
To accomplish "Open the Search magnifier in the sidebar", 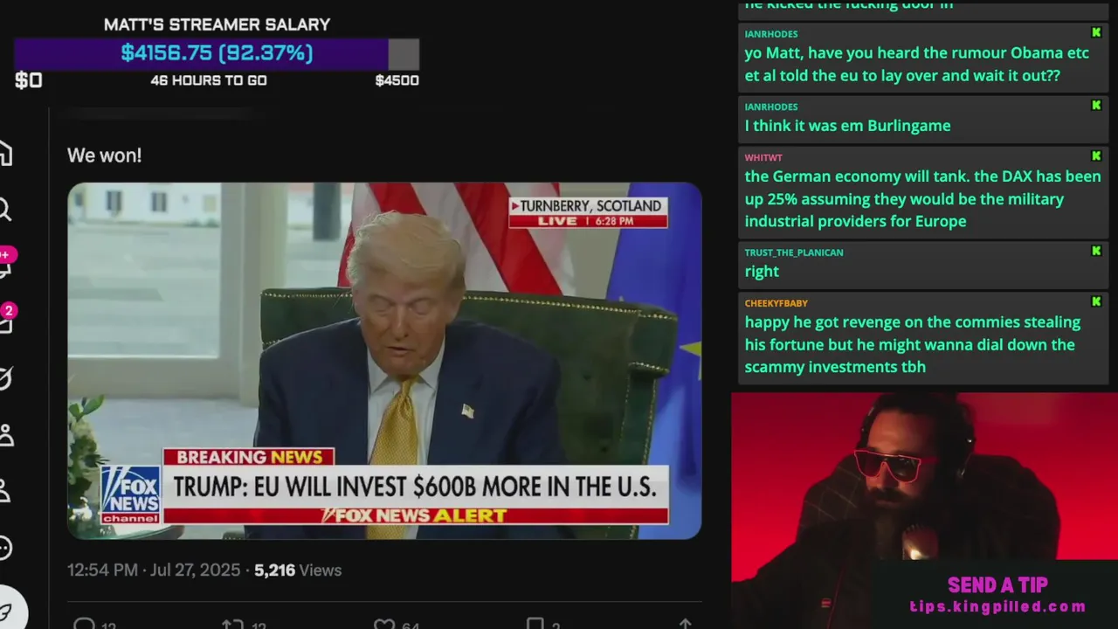I will pos(4,210).
